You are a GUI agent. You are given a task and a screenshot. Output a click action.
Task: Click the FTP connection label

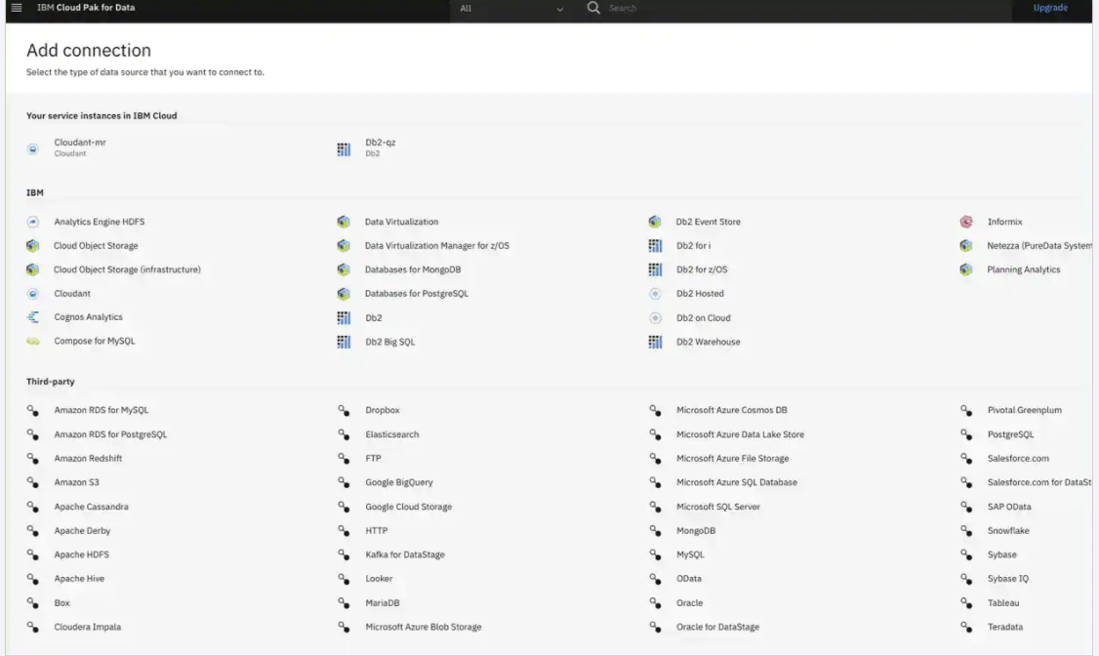click(373, 459)
